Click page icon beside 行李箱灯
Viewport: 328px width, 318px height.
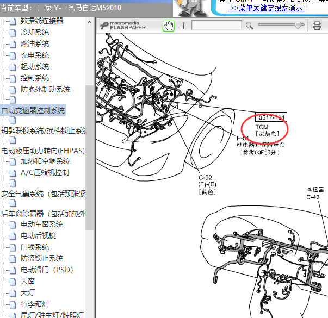[x=13, y=304]
